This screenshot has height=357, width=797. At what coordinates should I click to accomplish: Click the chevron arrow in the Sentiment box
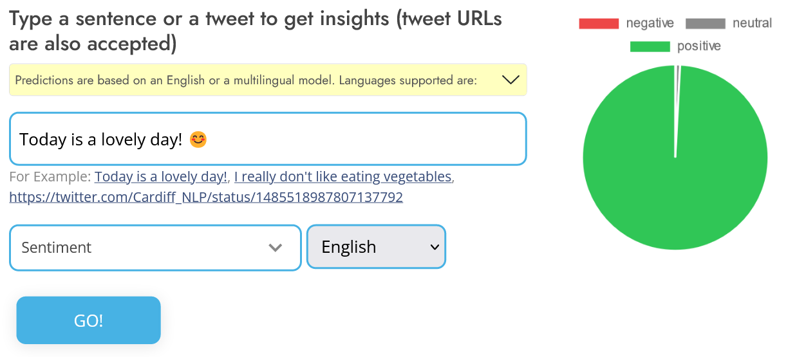(276, 248)
